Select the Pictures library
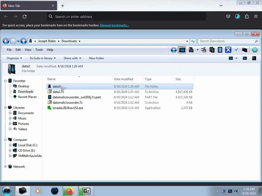 coord(23,124)
